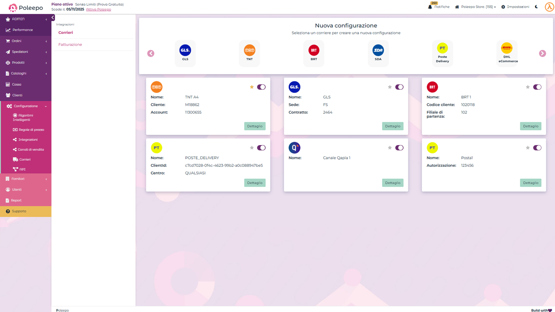Collapse the Configurazione sidebar menu
555x312 pixels.
(26, 106)
